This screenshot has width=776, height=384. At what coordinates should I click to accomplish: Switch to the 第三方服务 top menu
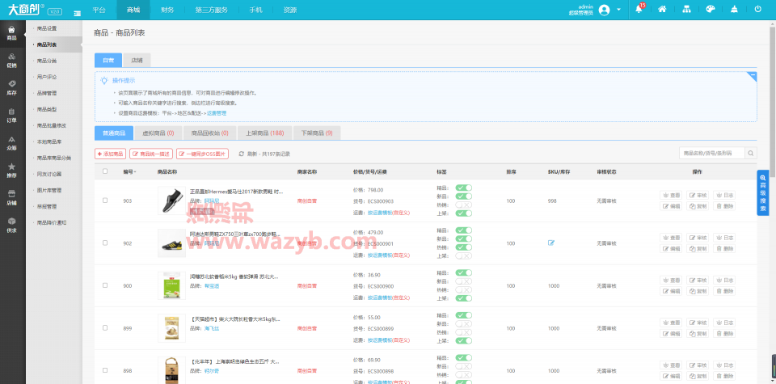211,10
